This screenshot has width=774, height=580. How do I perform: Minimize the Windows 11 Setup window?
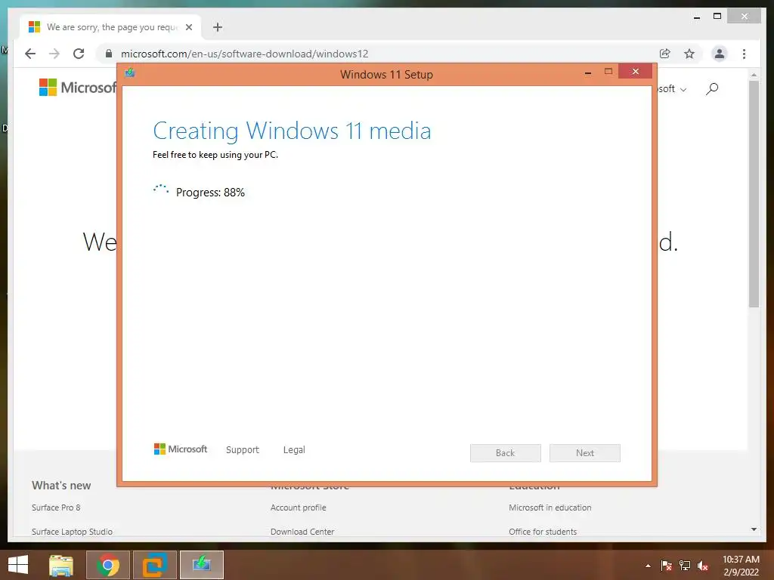tap(588, 72)
